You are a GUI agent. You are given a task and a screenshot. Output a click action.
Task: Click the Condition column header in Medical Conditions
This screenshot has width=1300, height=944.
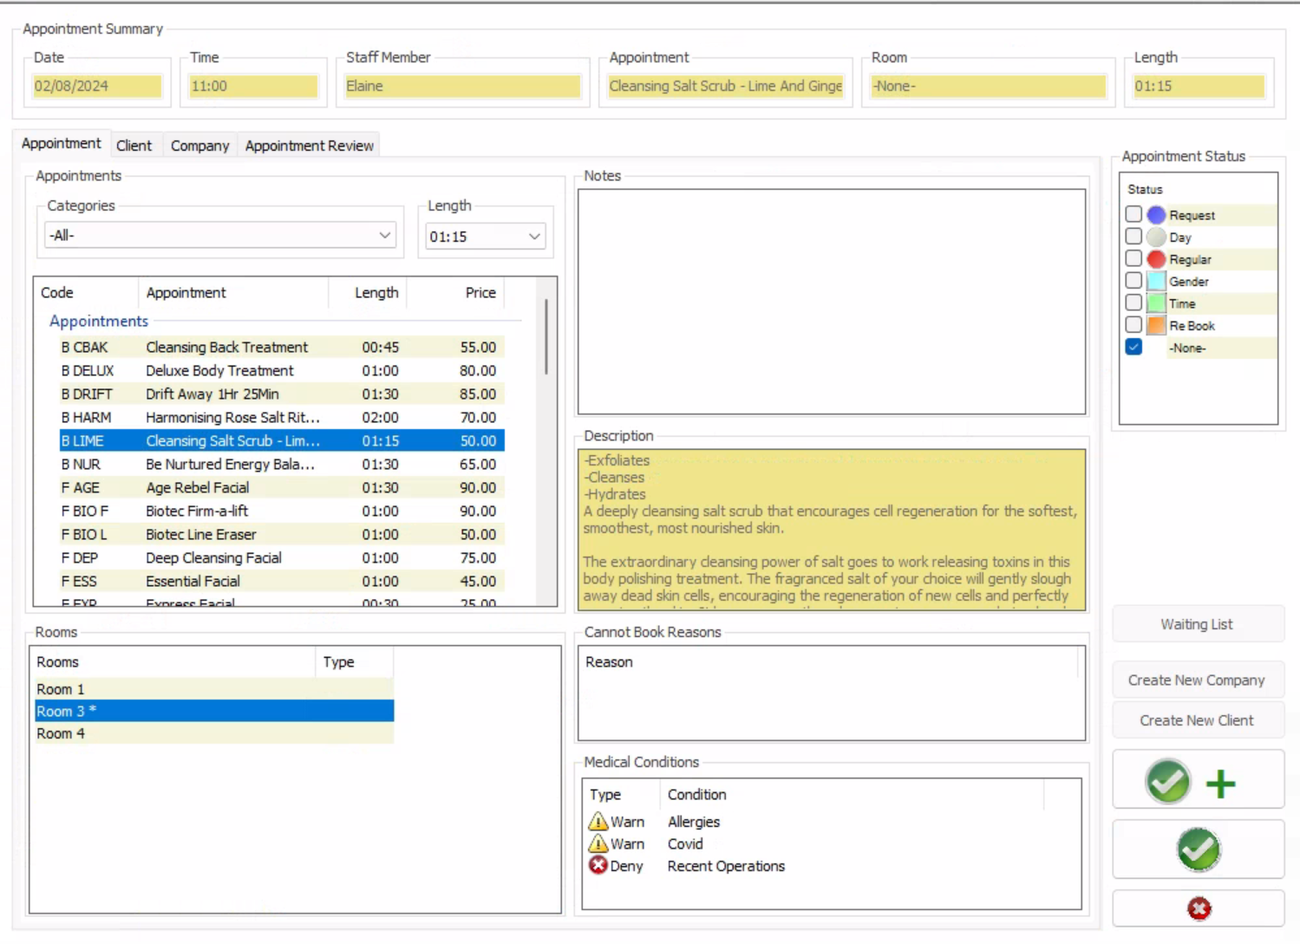click(852, 795)
